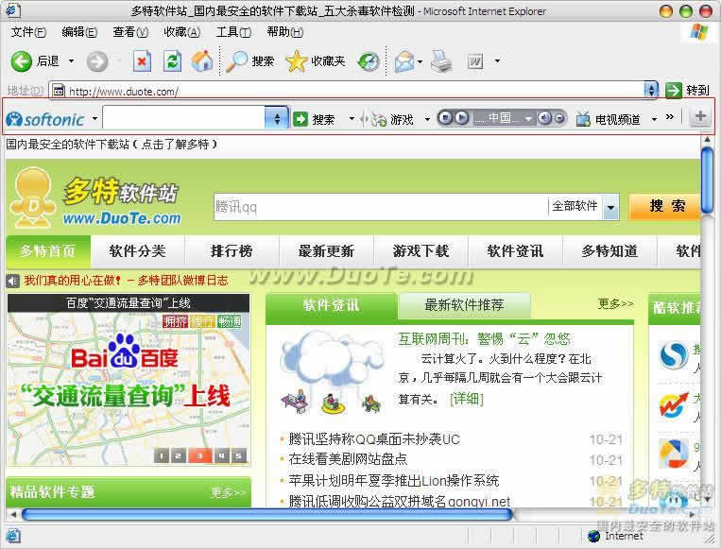Show more Softonic toolbar items chevron
The image size is (721, 549).
click(x=669, y=117)
